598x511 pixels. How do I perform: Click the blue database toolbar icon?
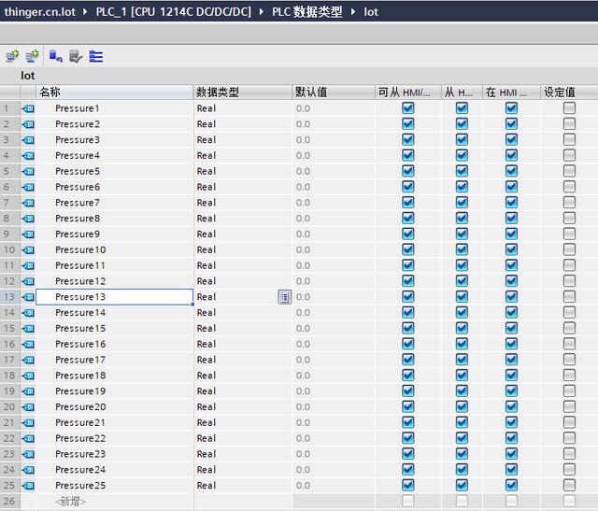click(55, 57)
